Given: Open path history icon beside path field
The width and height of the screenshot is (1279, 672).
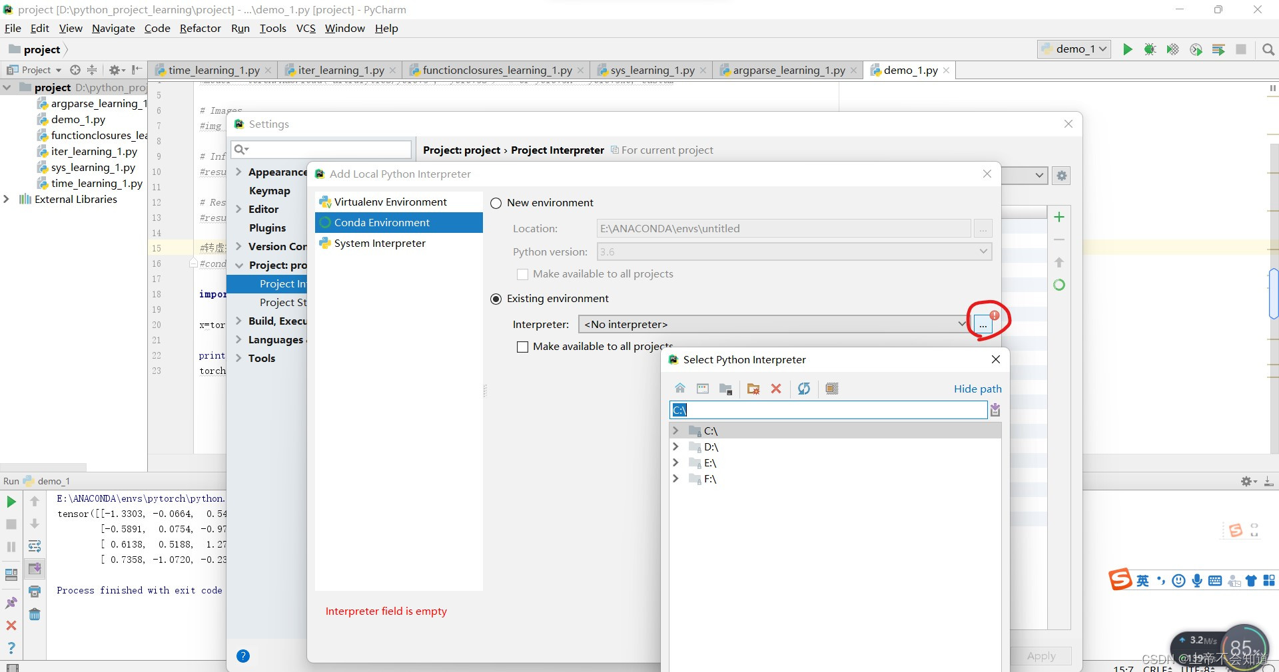Looking at the screenshot, I should [x=995, y=410].
